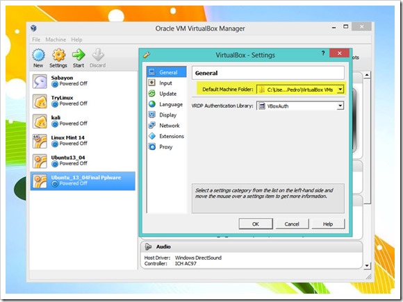
Task: Click the question mark help button in title bar
Action: coord(323,53)
